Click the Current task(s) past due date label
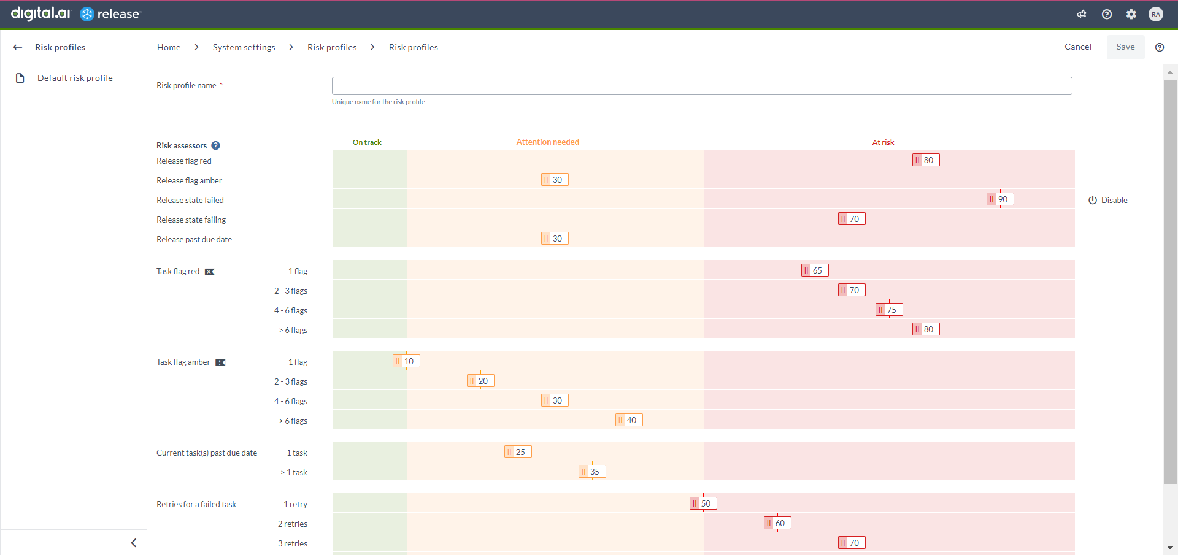 [207, 453]
